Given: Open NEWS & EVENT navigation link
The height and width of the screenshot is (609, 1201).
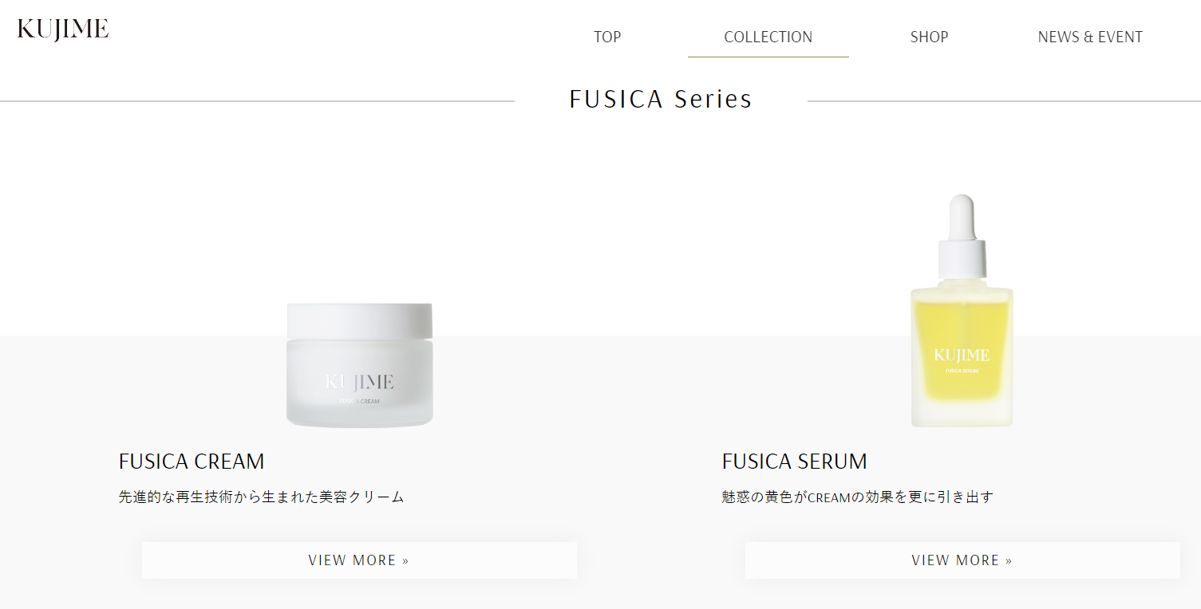Looking at the screenshot, I should (1090, 37).
